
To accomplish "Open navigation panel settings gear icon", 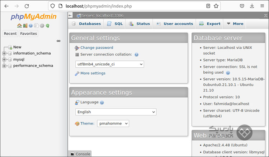I will click(42, 26).
